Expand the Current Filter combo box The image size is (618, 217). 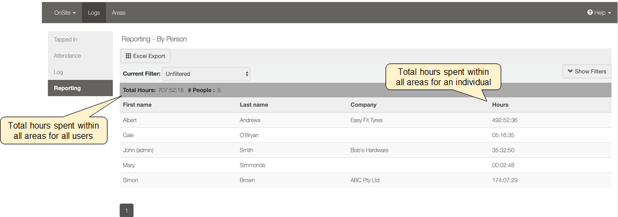(206, 74)
